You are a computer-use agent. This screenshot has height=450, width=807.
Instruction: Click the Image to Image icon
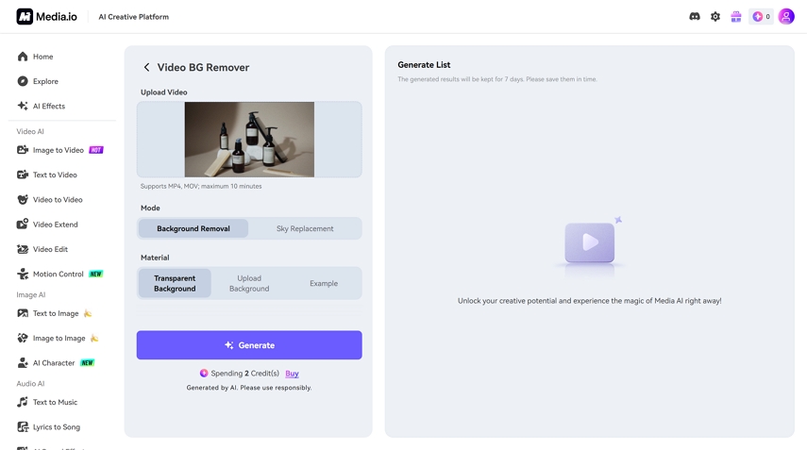23,338
